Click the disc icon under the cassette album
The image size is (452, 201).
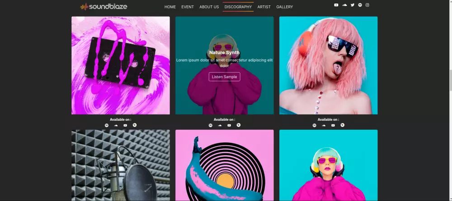coord(135,125)
